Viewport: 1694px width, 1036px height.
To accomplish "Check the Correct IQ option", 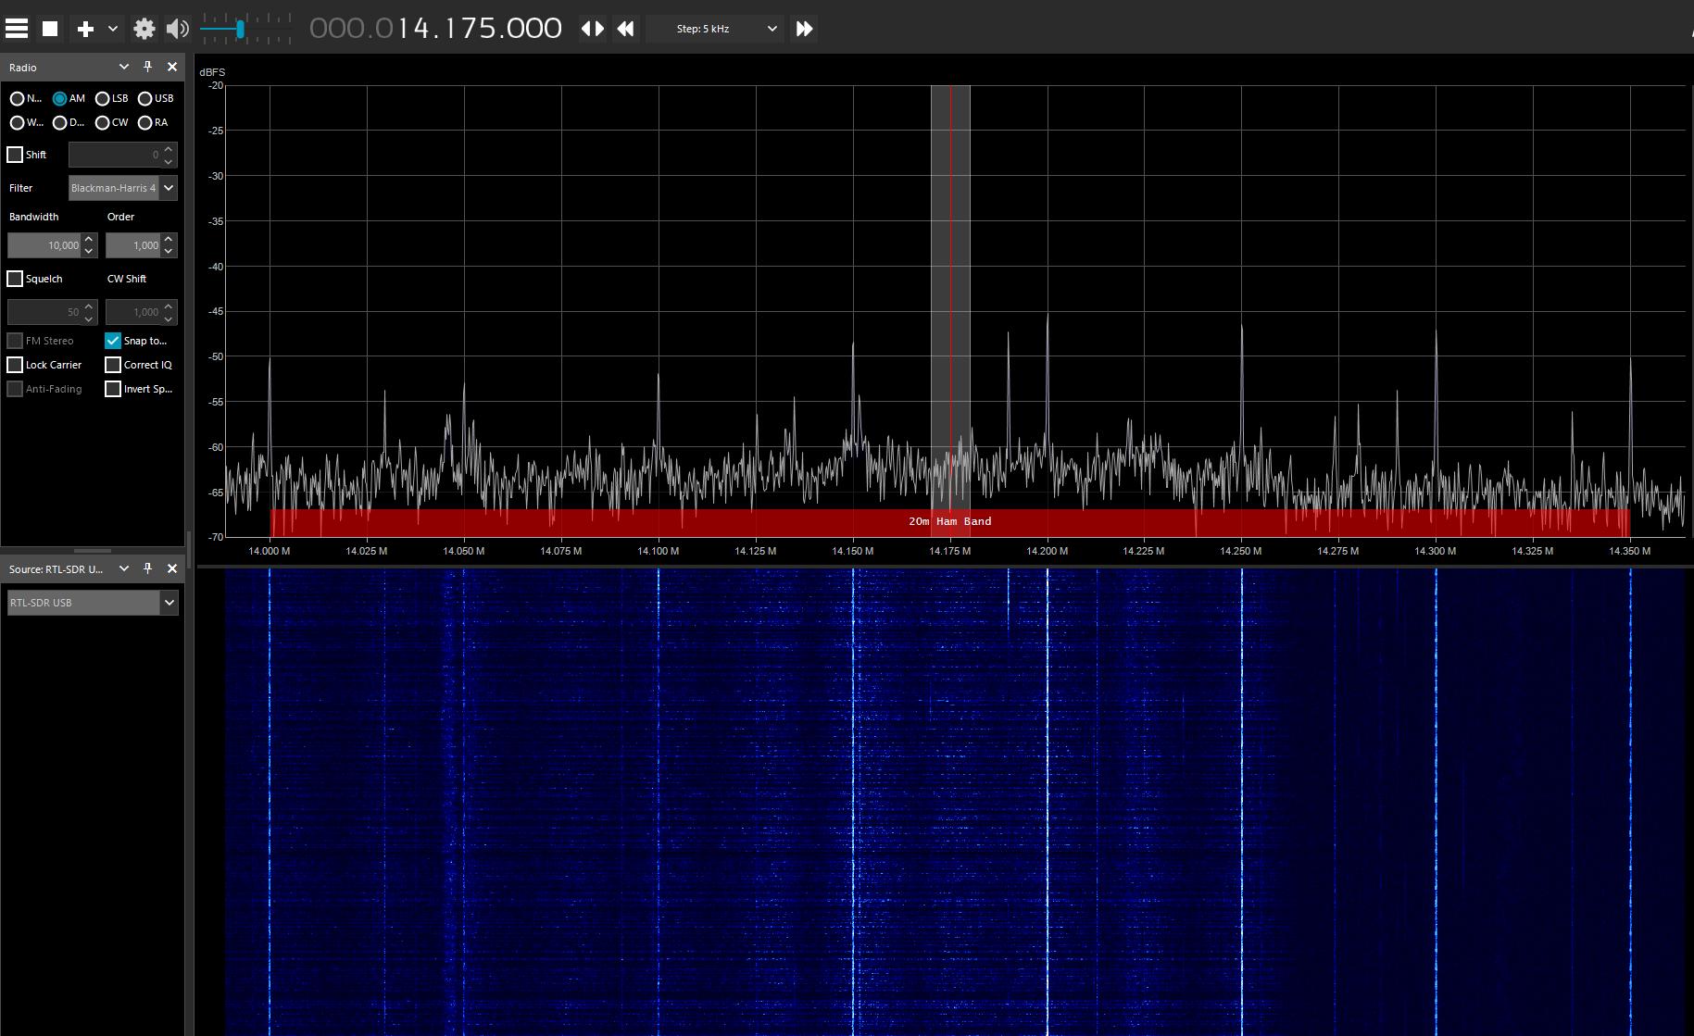I will 113,364.
